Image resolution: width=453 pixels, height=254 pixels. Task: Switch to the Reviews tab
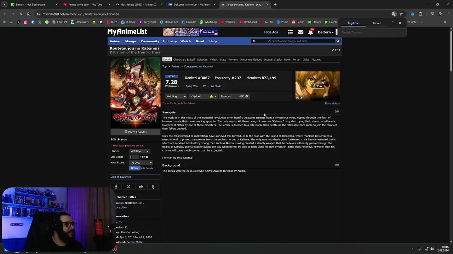tap(233, 60)
